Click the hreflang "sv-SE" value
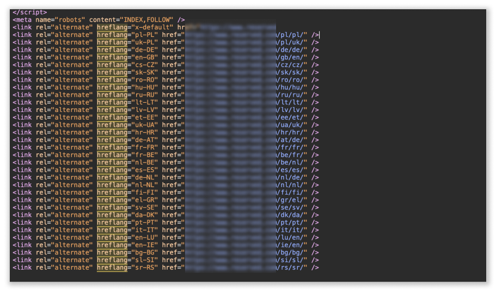 click(x=145, y=208)
